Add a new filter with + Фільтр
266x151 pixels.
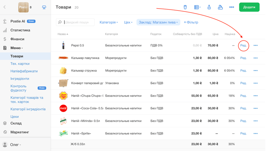pyautogui.click(x=191, y=22)
